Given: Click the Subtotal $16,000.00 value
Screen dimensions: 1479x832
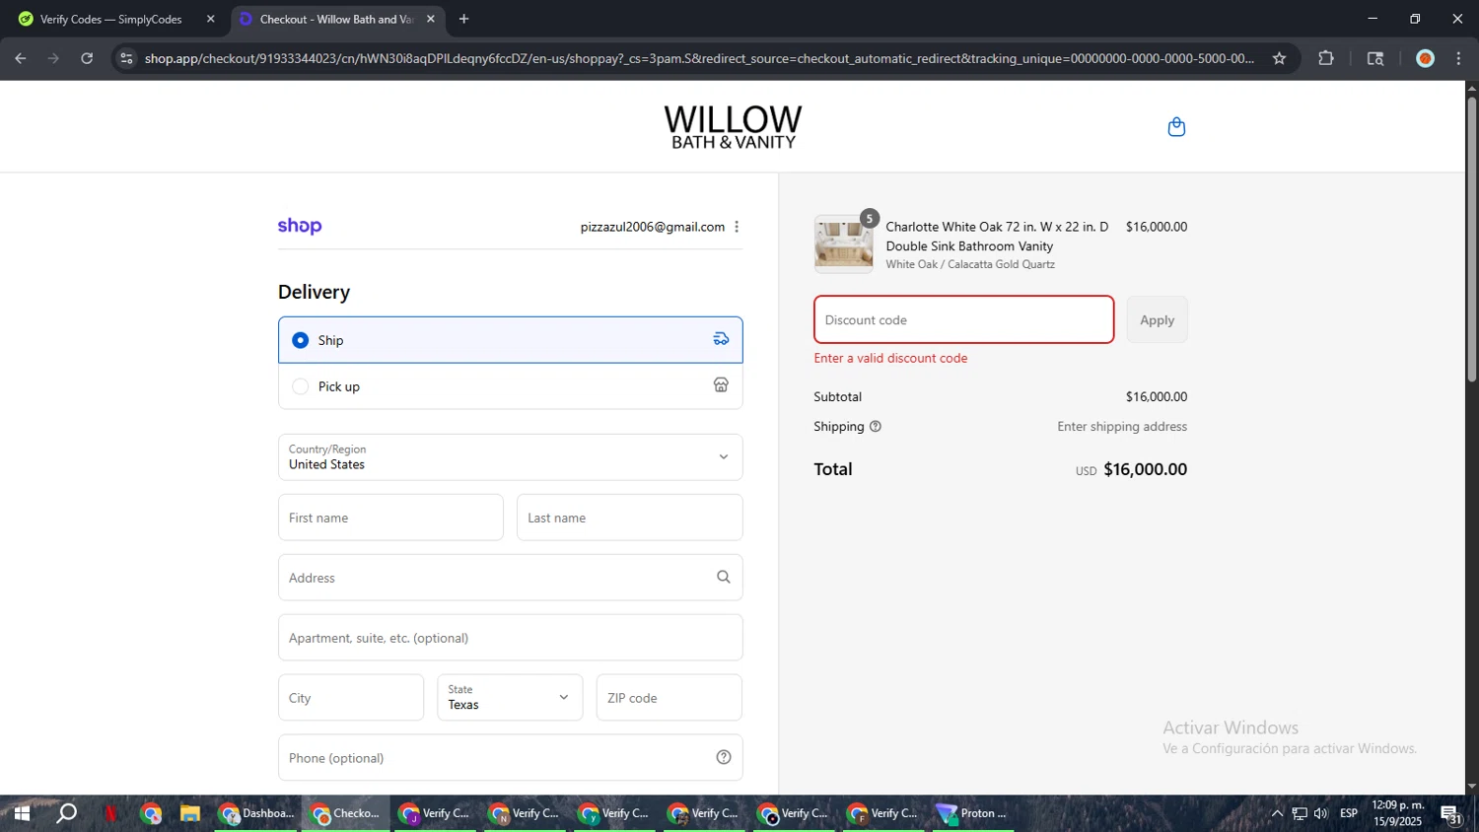Looking at the screenshot, I should tap(1157, 397).
